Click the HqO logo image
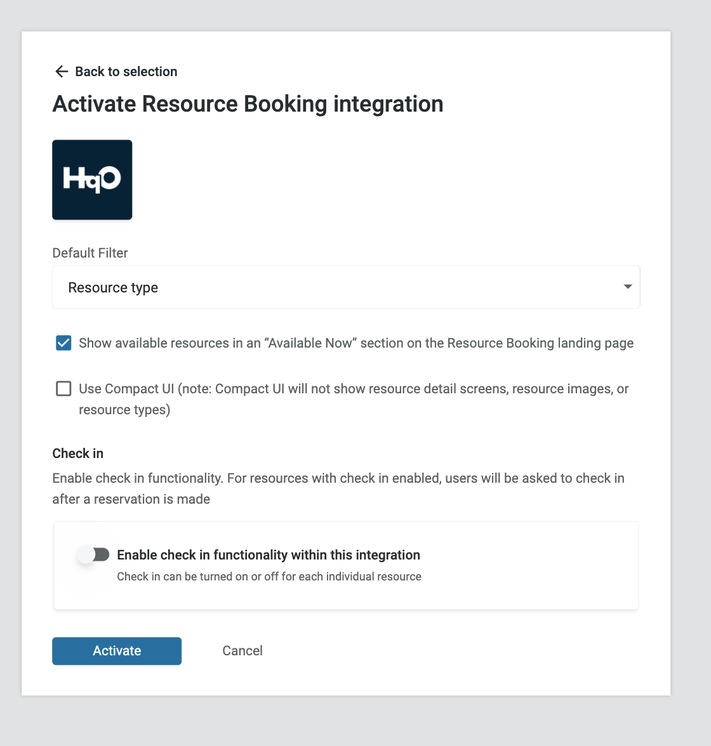This screenshot has width=711, height=746. [x=92, y=180]
